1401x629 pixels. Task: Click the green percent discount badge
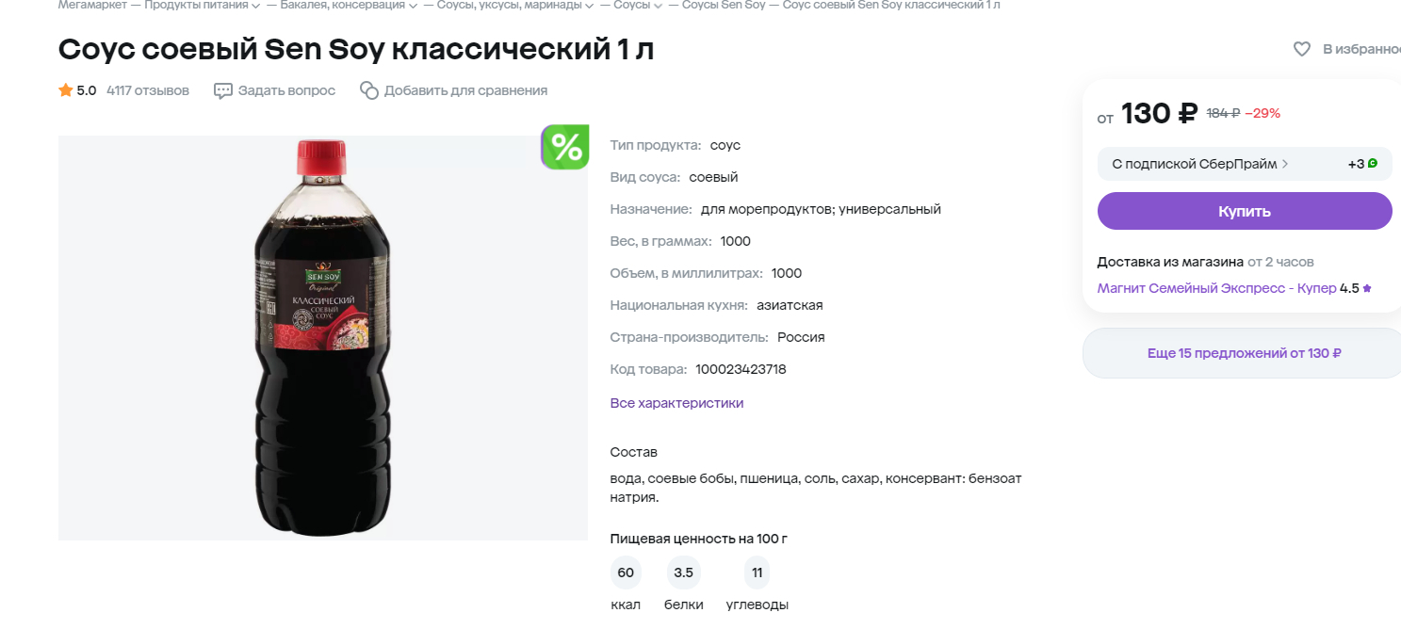coord(565,147)
